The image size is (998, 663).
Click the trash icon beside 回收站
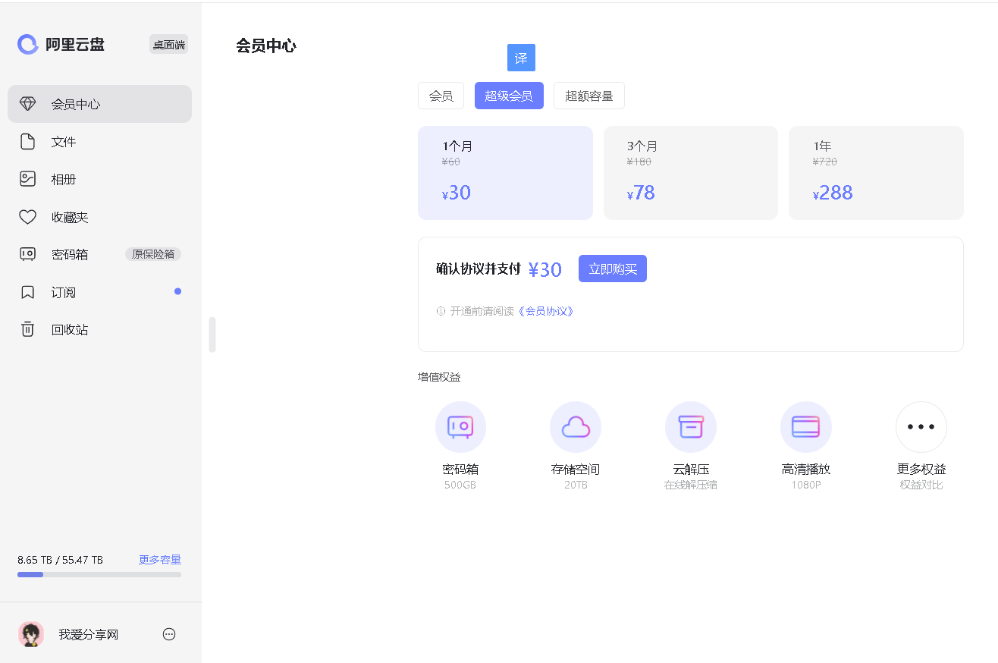point(27,329)
